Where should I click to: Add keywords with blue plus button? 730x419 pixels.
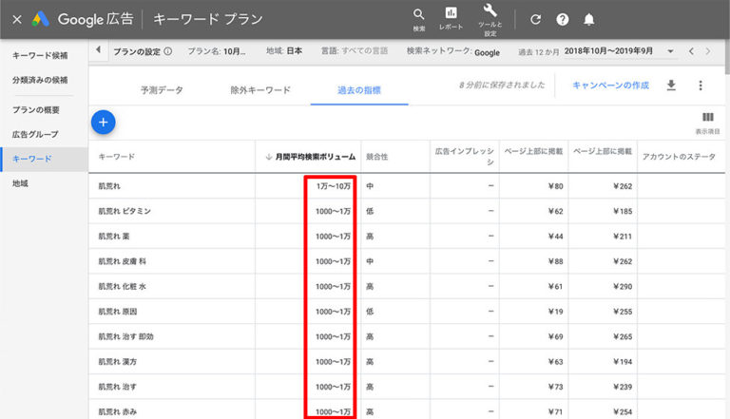pos(104,123)
